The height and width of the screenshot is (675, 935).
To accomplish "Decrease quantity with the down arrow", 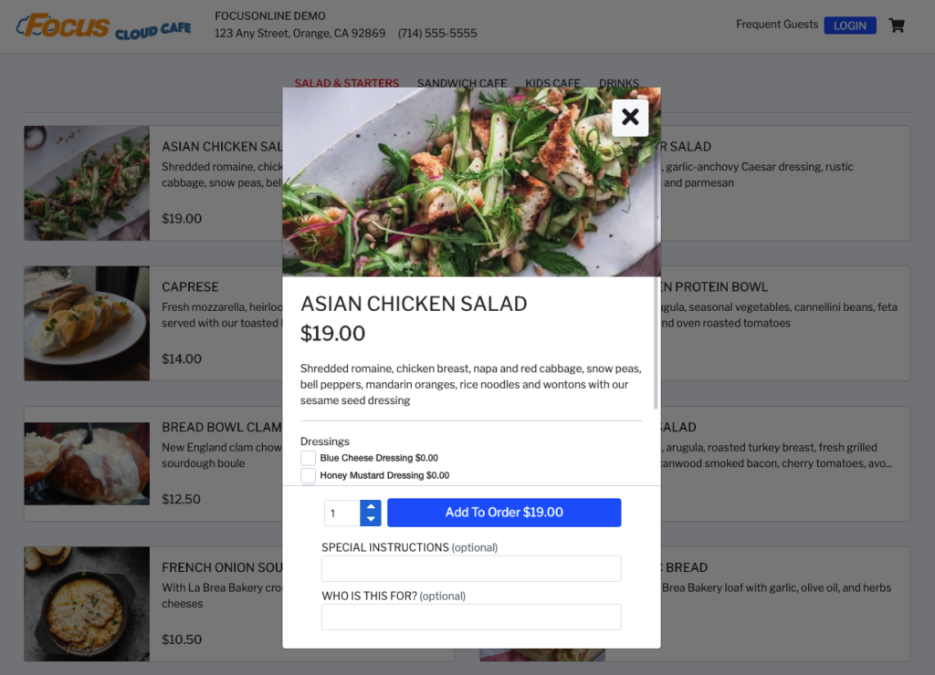I will [371, 519].
